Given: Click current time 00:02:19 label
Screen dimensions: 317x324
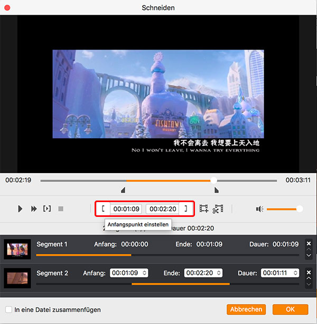Looking at the screenshot, I should (x=18, y=180).
